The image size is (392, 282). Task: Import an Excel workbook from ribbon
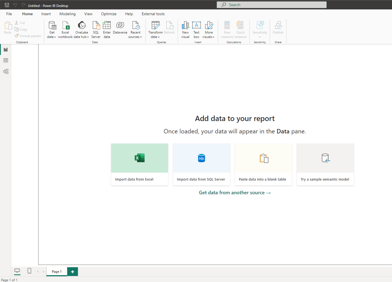[x=65, y=30]
